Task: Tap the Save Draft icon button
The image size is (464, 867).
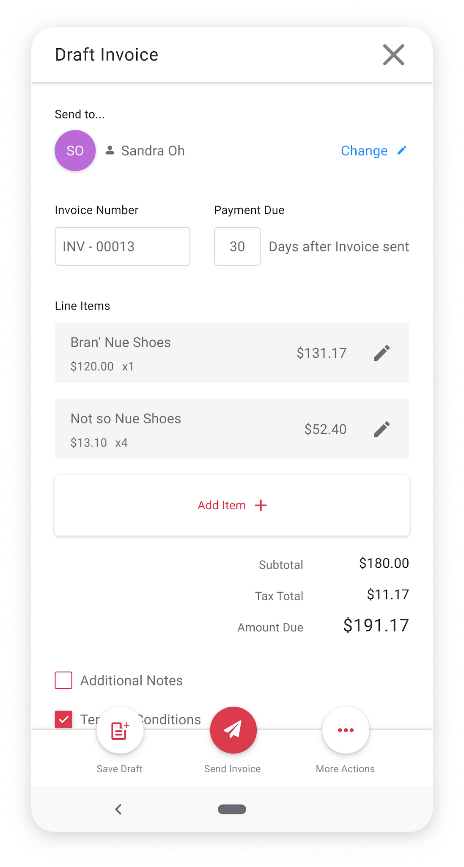Action: pos(120,730)
